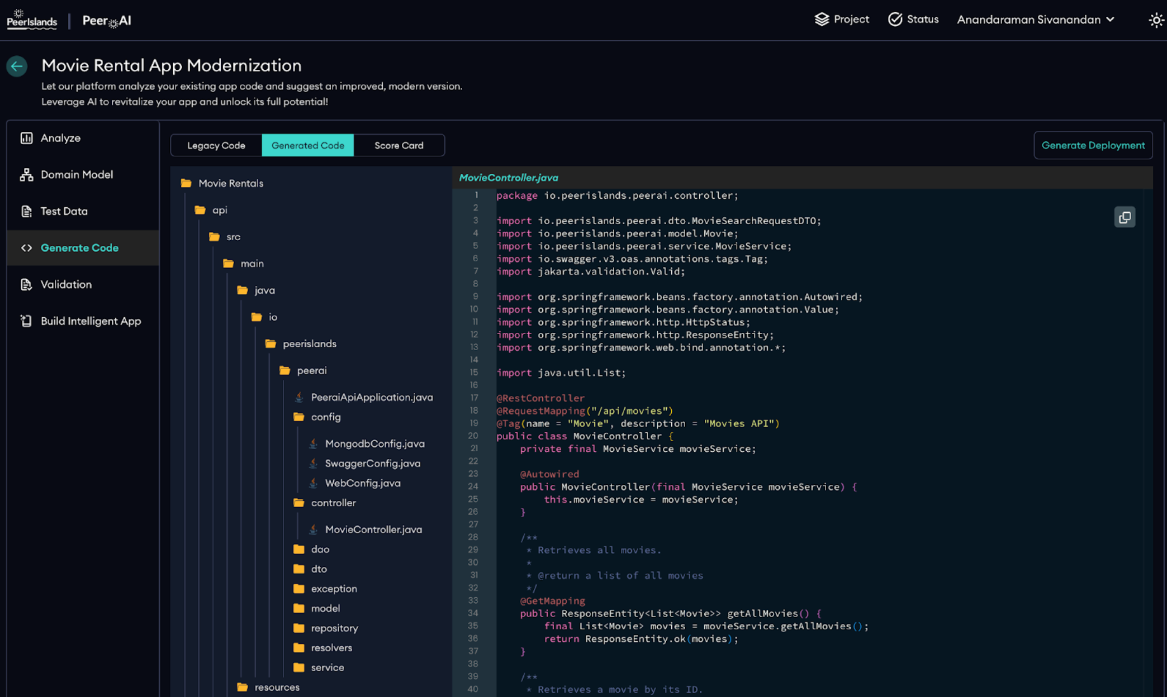Click the Generate Deployment button
The image size is (1167, 697).
(1093, 145)
